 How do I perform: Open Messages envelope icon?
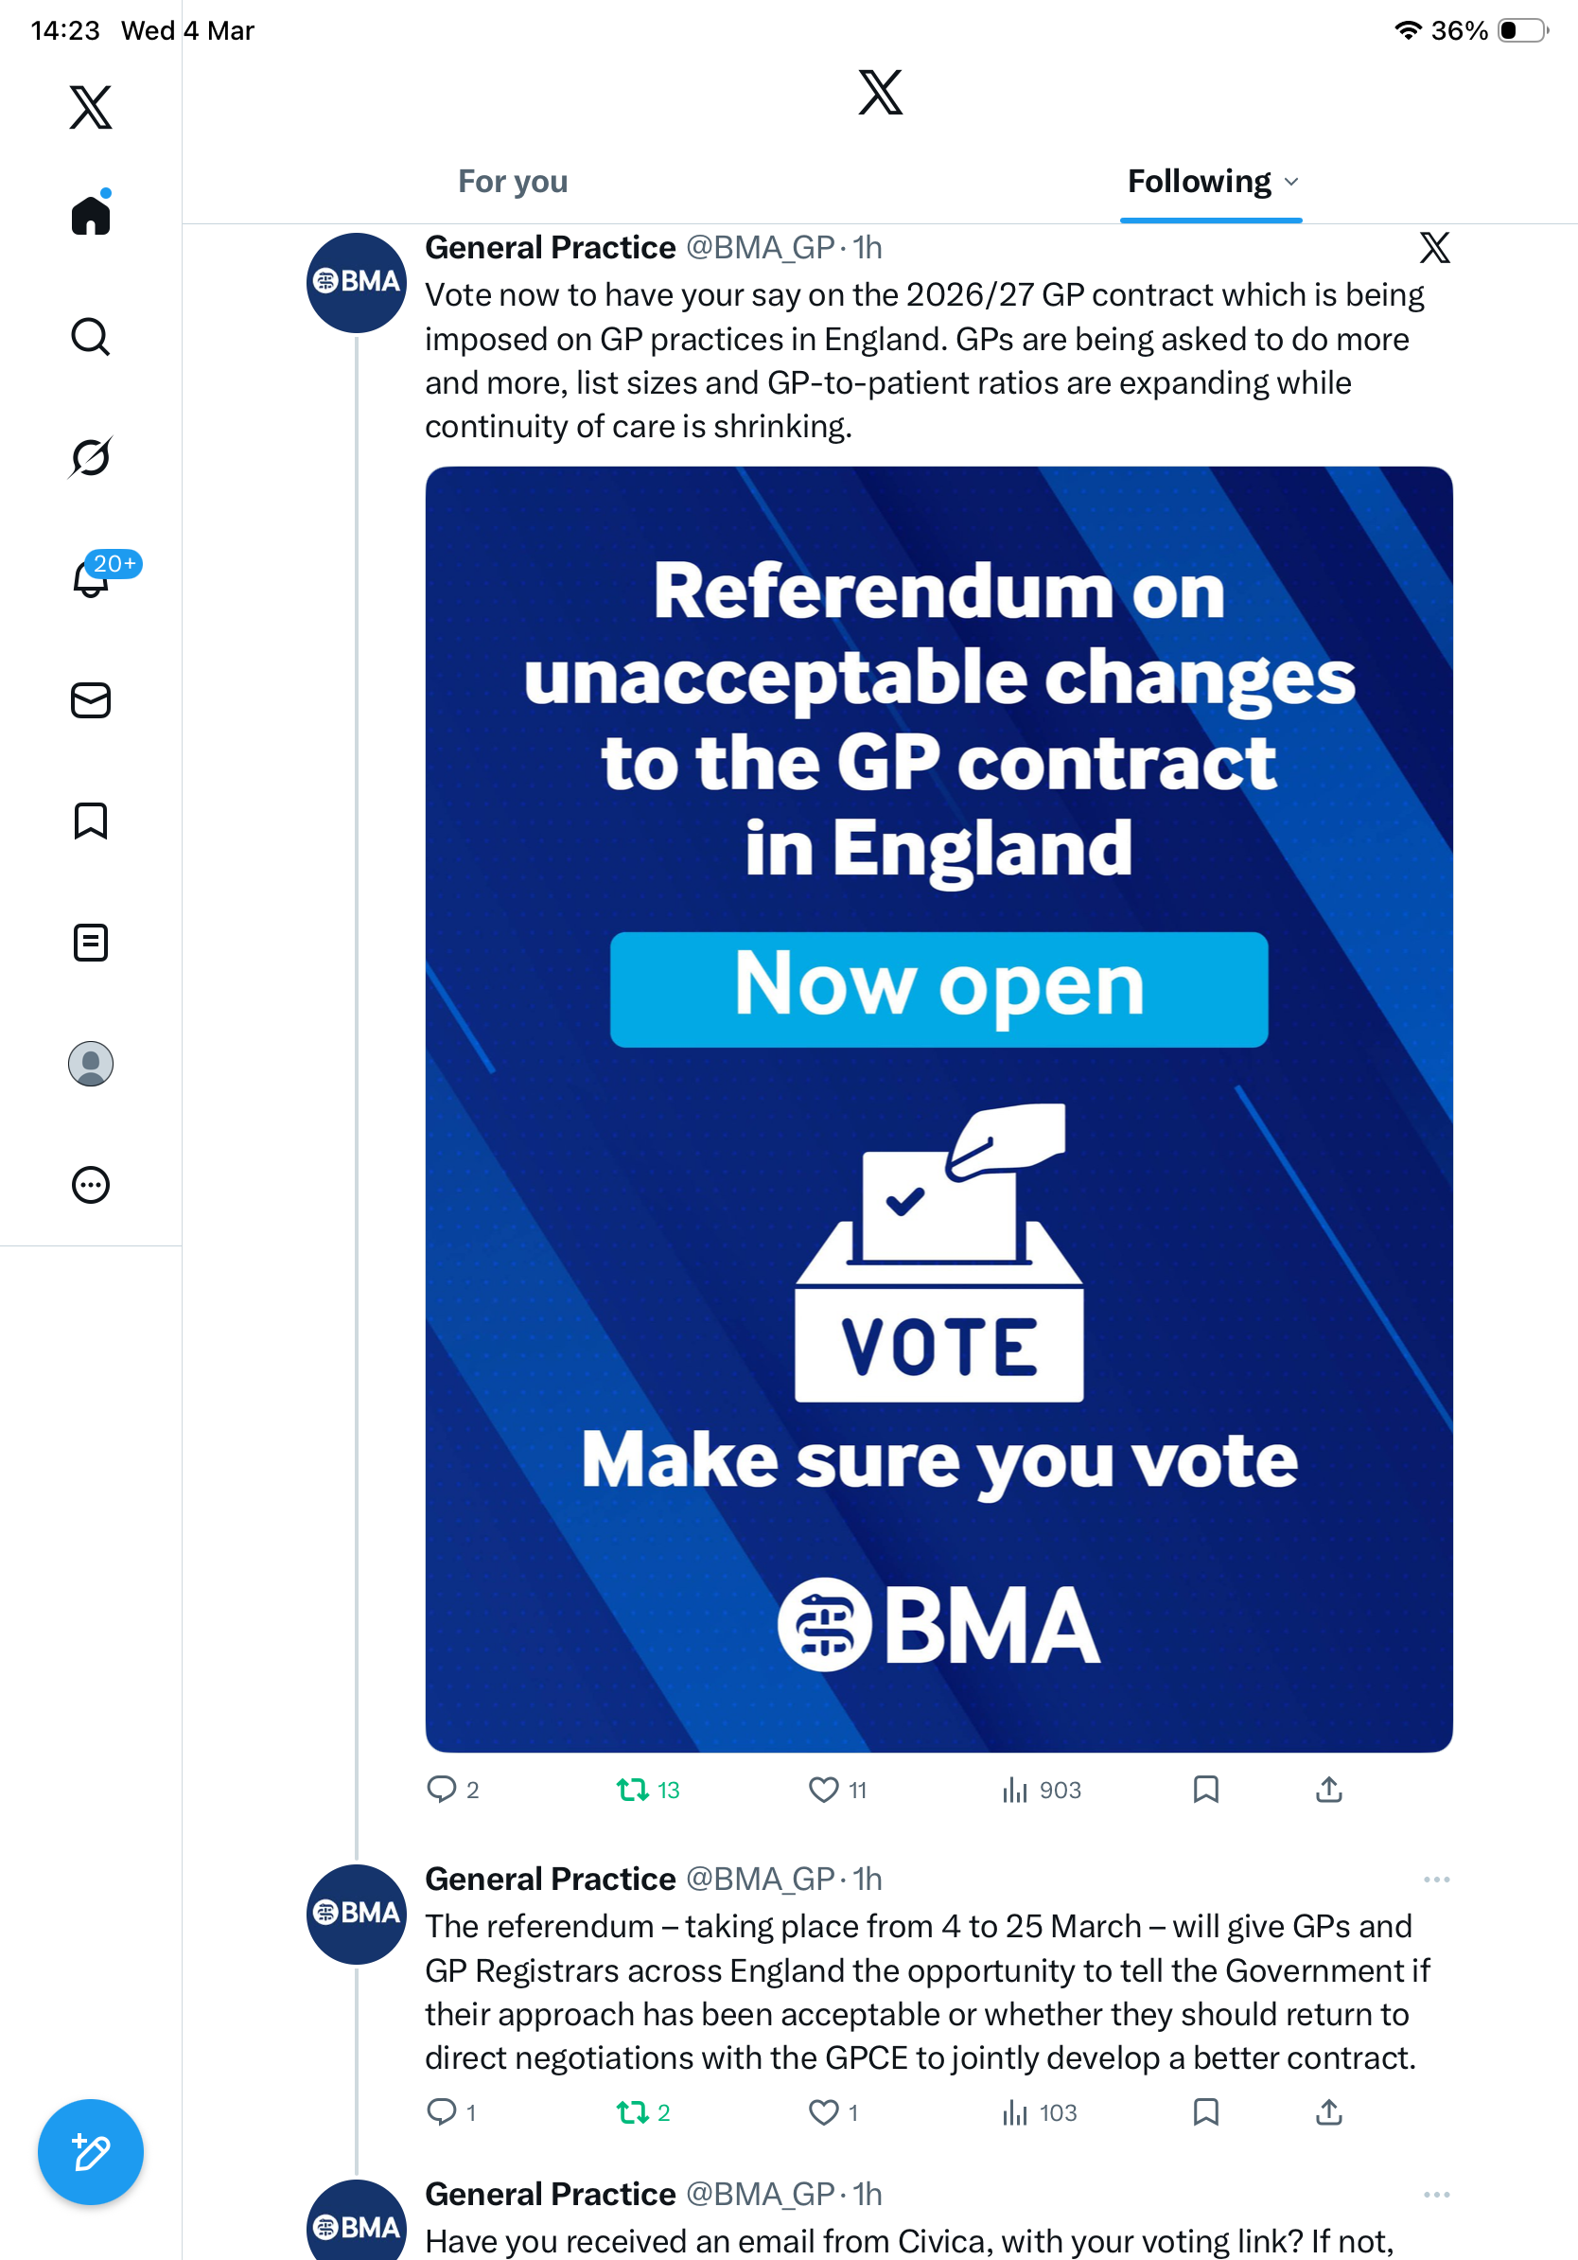click(91, 699)
